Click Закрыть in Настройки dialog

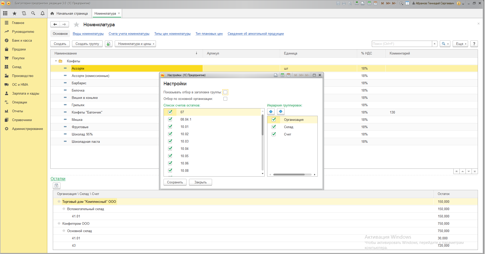pos(200,182)
